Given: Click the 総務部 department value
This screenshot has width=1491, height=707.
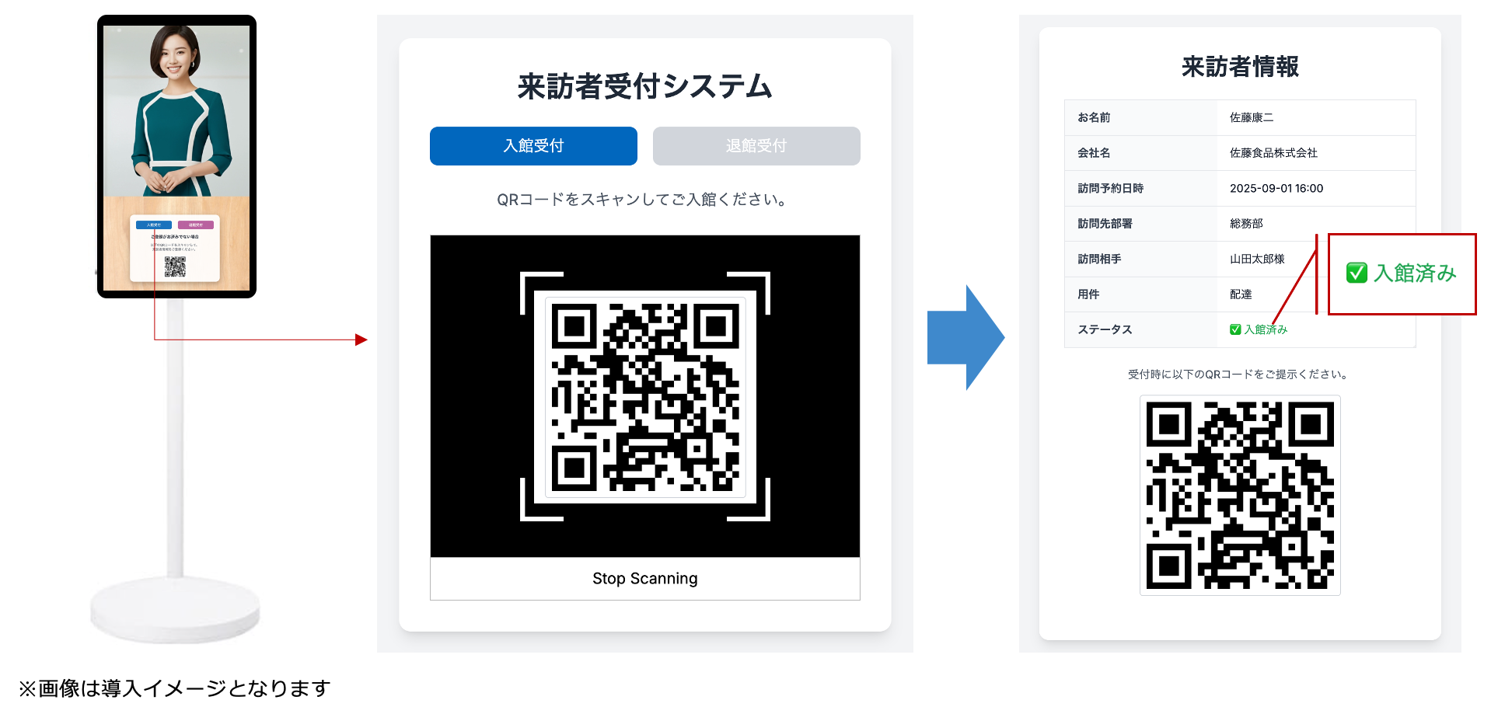Looking at the screenshot, I should (x=1246, y=224).
